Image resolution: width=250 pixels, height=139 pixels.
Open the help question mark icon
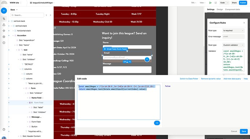pyautogui.click(x=4, y=130)
